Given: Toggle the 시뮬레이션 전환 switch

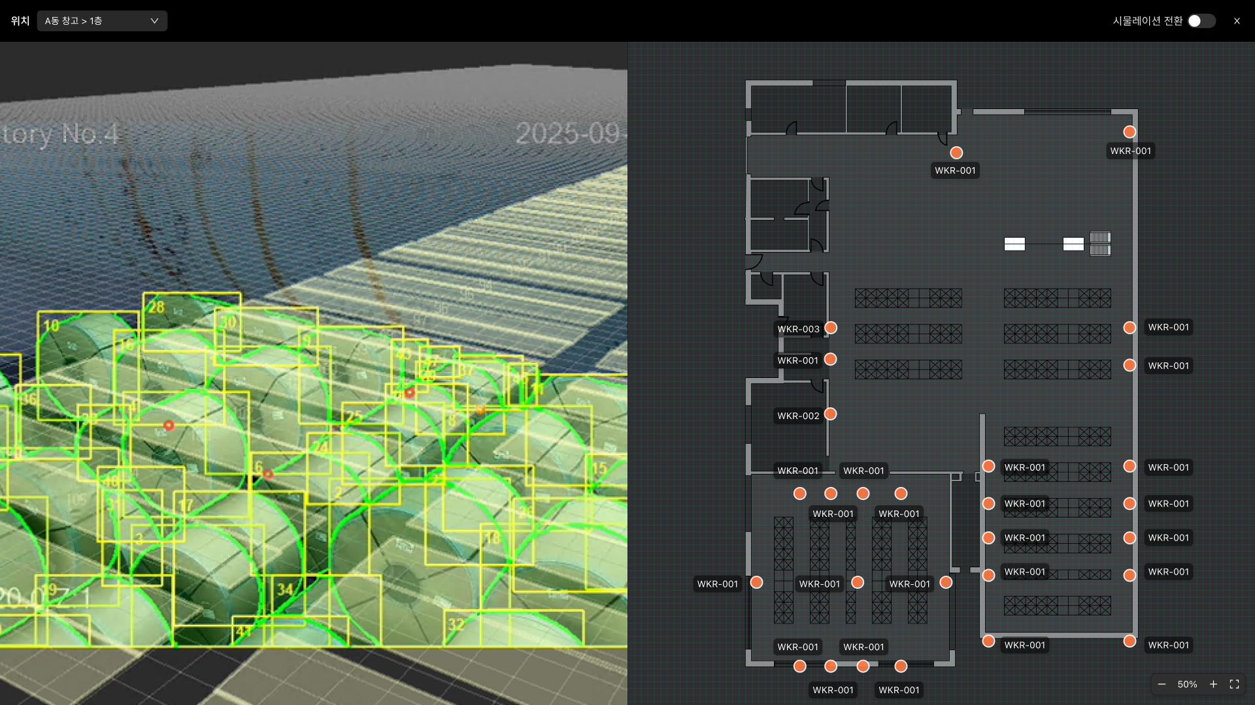Looking at the screenshot, I should pos(1201,21).
